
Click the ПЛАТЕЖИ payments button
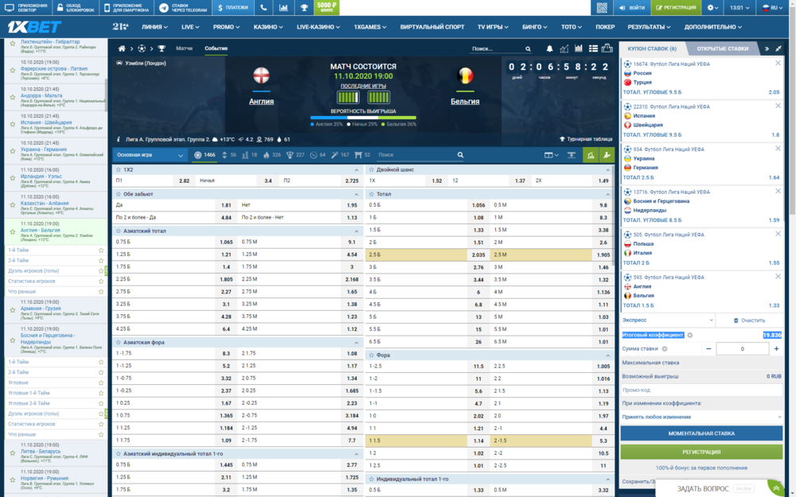233,8
